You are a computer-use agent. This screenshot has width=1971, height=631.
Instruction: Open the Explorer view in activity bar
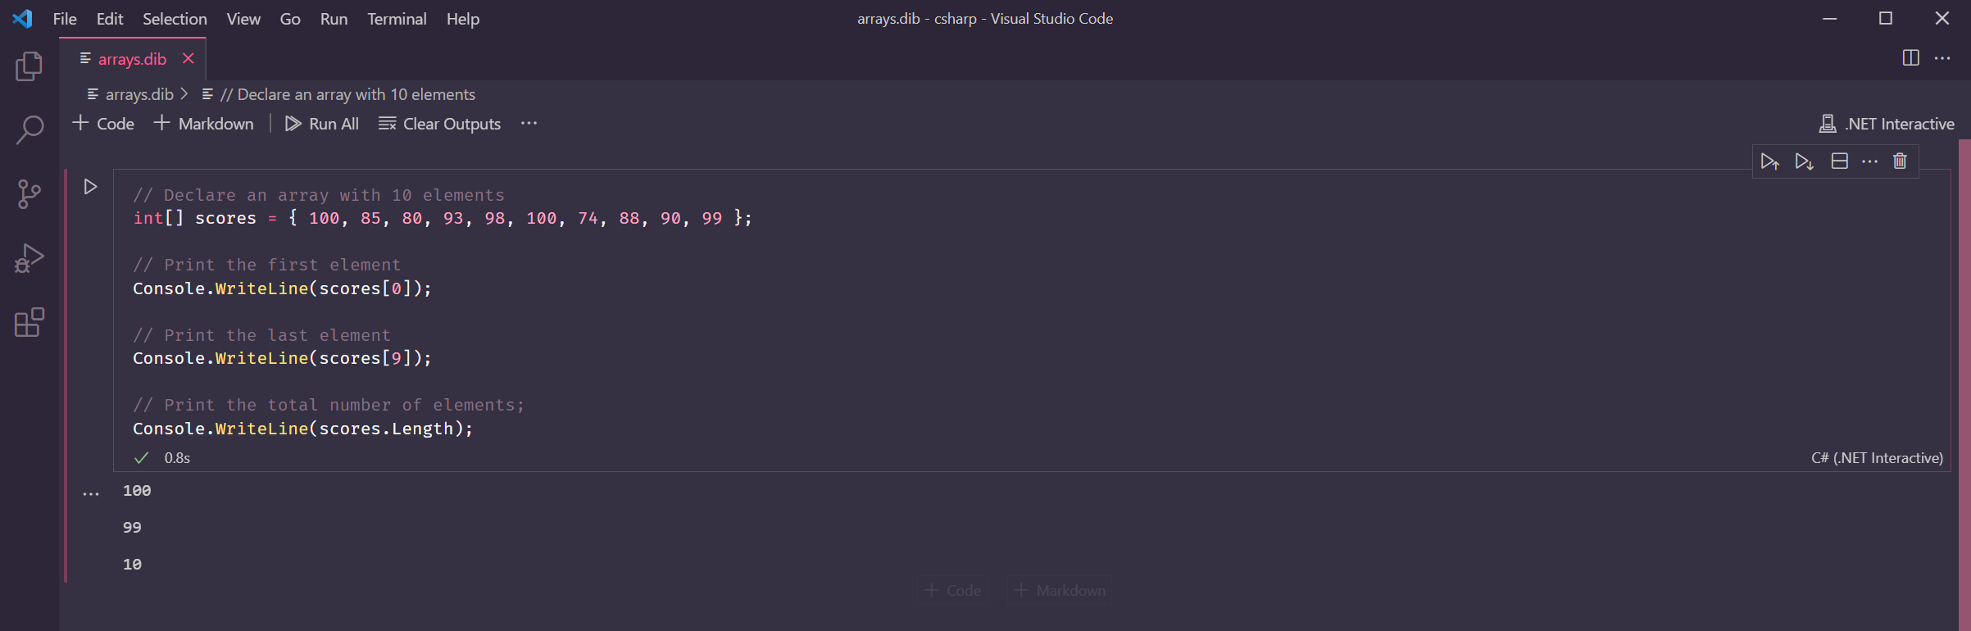click(29, 66)
